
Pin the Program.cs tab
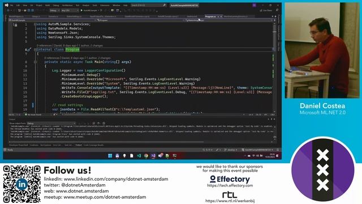(218, 16)
